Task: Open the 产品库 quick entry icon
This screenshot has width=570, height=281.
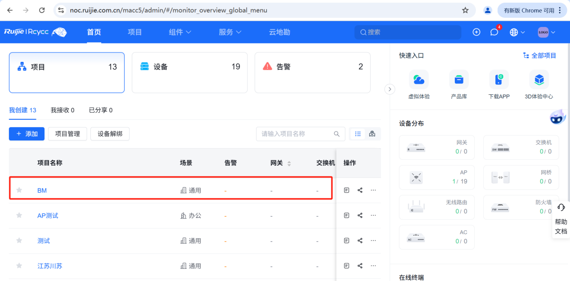Action: click(459, 78)
